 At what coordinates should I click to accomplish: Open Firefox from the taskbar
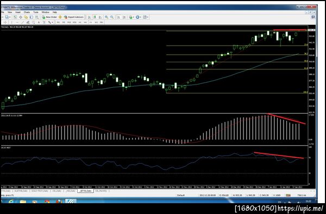point(59,201)
